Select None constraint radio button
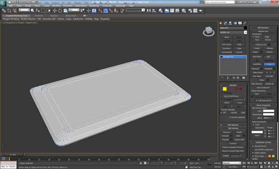This screenshot has width=279, height=169. pos(253,37)
